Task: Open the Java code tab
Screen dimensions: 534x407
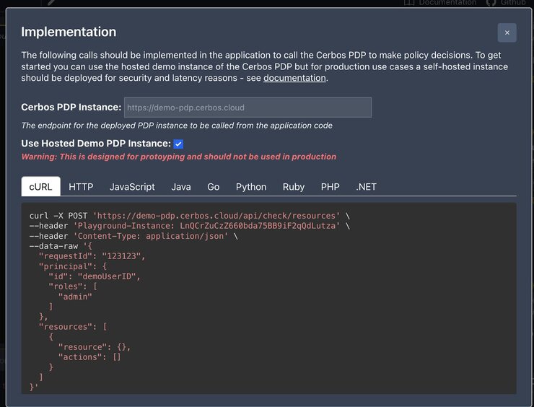Action: pos(181,187)
